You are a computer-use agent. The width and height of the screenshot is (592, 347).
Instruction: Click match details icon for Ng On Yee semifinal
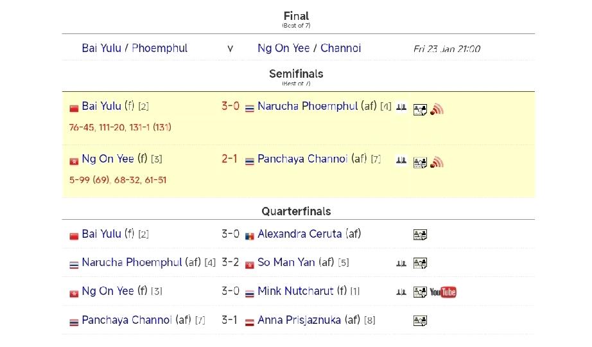[x=420, y=163]
